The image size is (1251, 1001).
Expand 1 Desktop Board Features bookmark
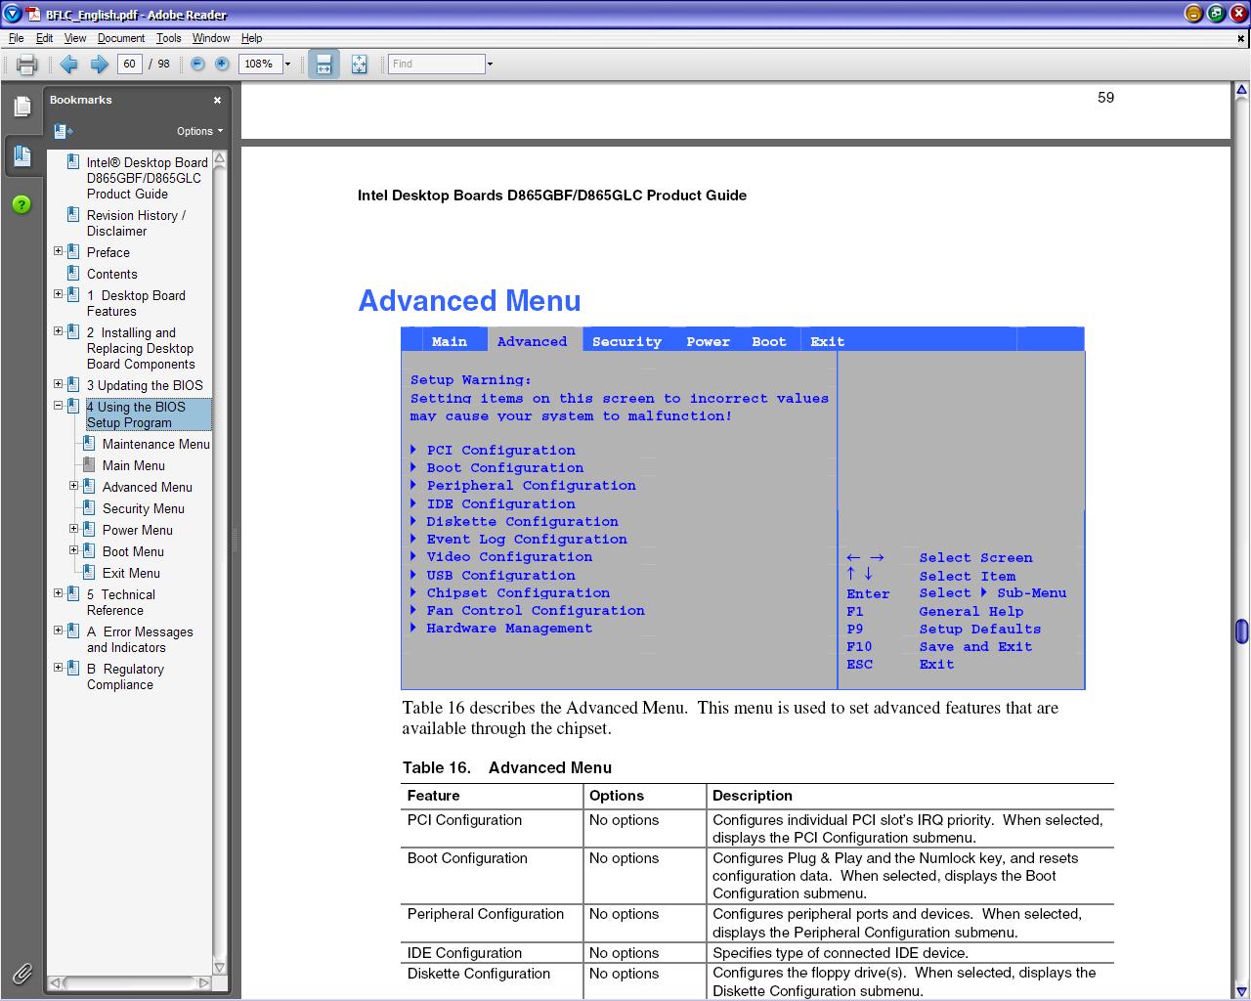(x=58, y=294)
